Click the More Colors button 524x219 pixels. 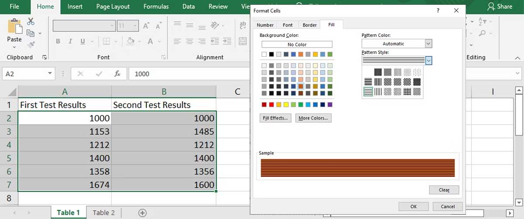pyautogui.click(x=313, y=118)
